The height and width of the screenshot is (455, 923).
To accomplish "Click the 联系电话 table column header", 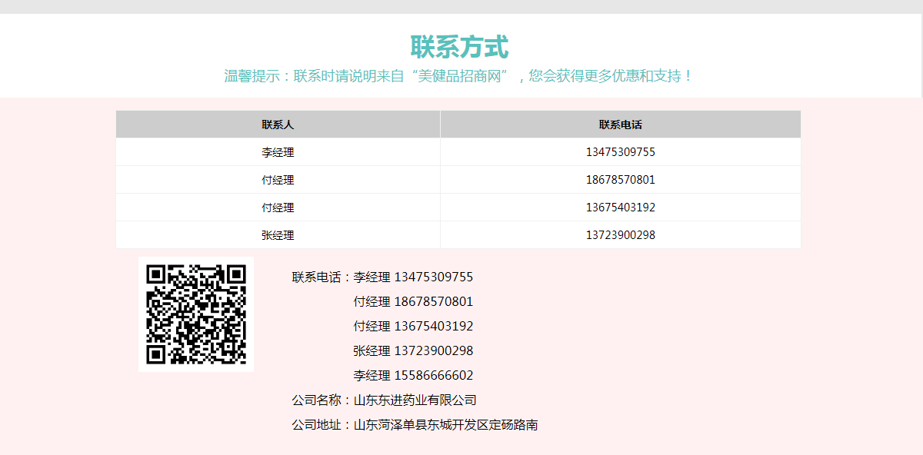I will pyautogui.click(x=621, y=125).
